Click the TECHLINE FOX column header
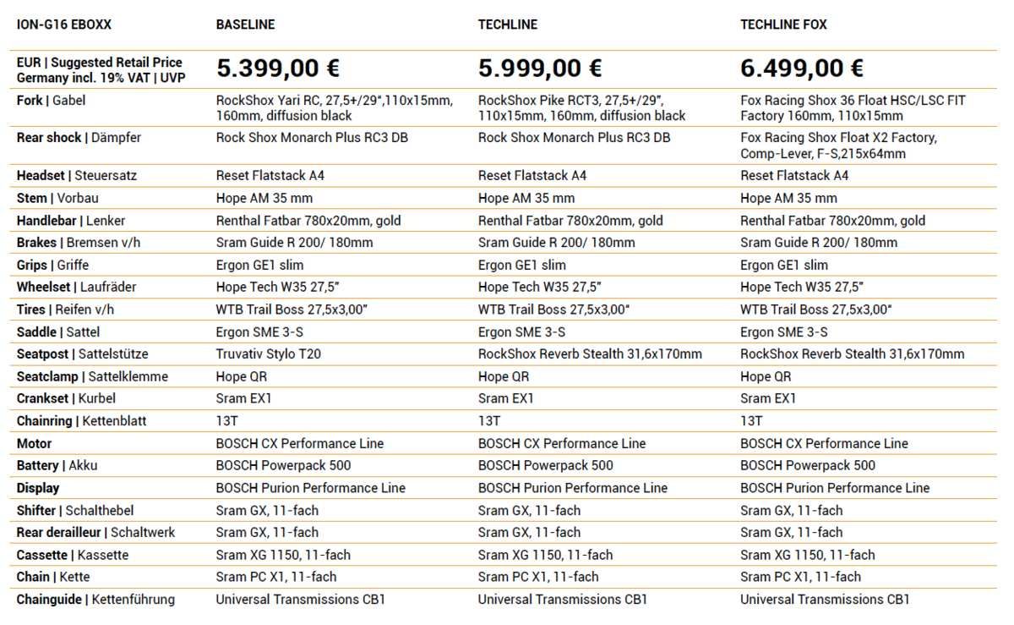 coord(783,25)
